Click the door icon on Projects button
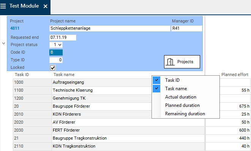 click(x=170, y=62)
